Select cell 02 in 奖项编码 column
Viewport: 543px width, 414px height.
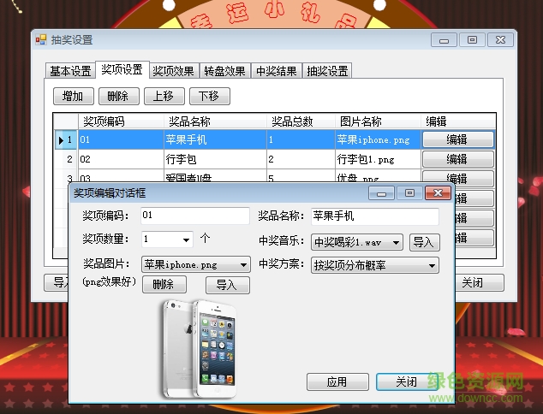[x=121, y=159]
